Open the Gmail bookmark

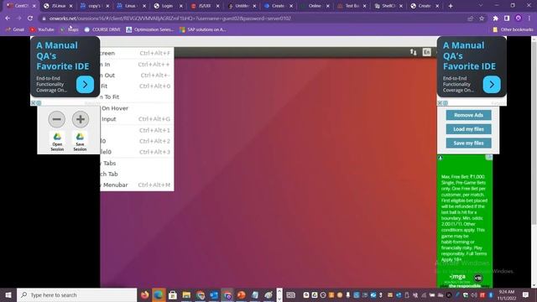tap(15, 30)
